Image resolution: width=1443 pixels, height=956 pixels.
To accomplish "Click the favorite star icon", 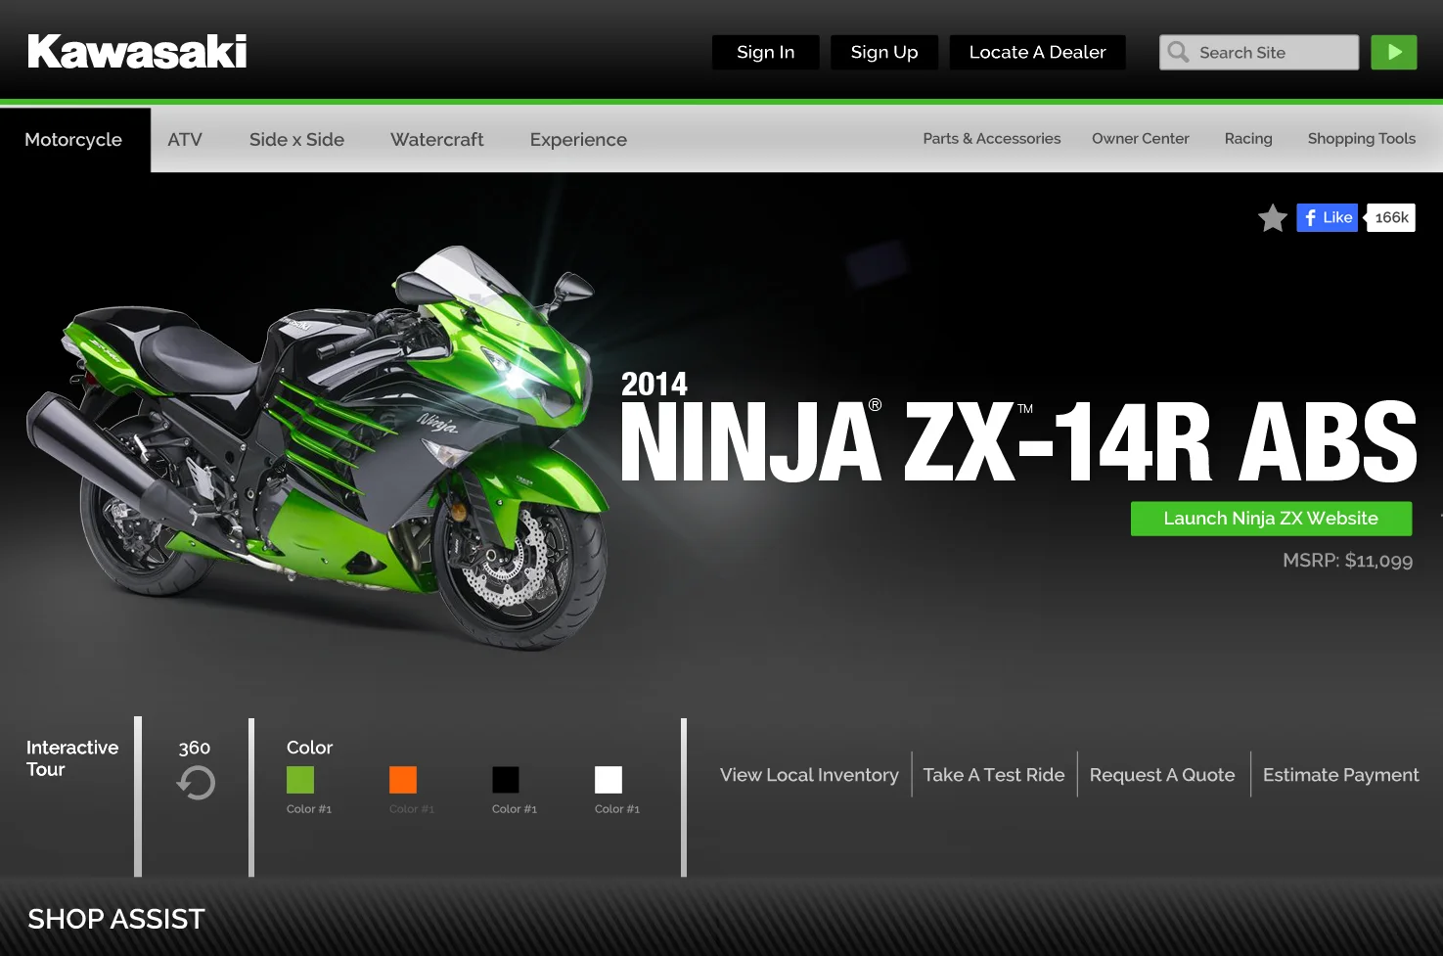I will point(1273,217).
